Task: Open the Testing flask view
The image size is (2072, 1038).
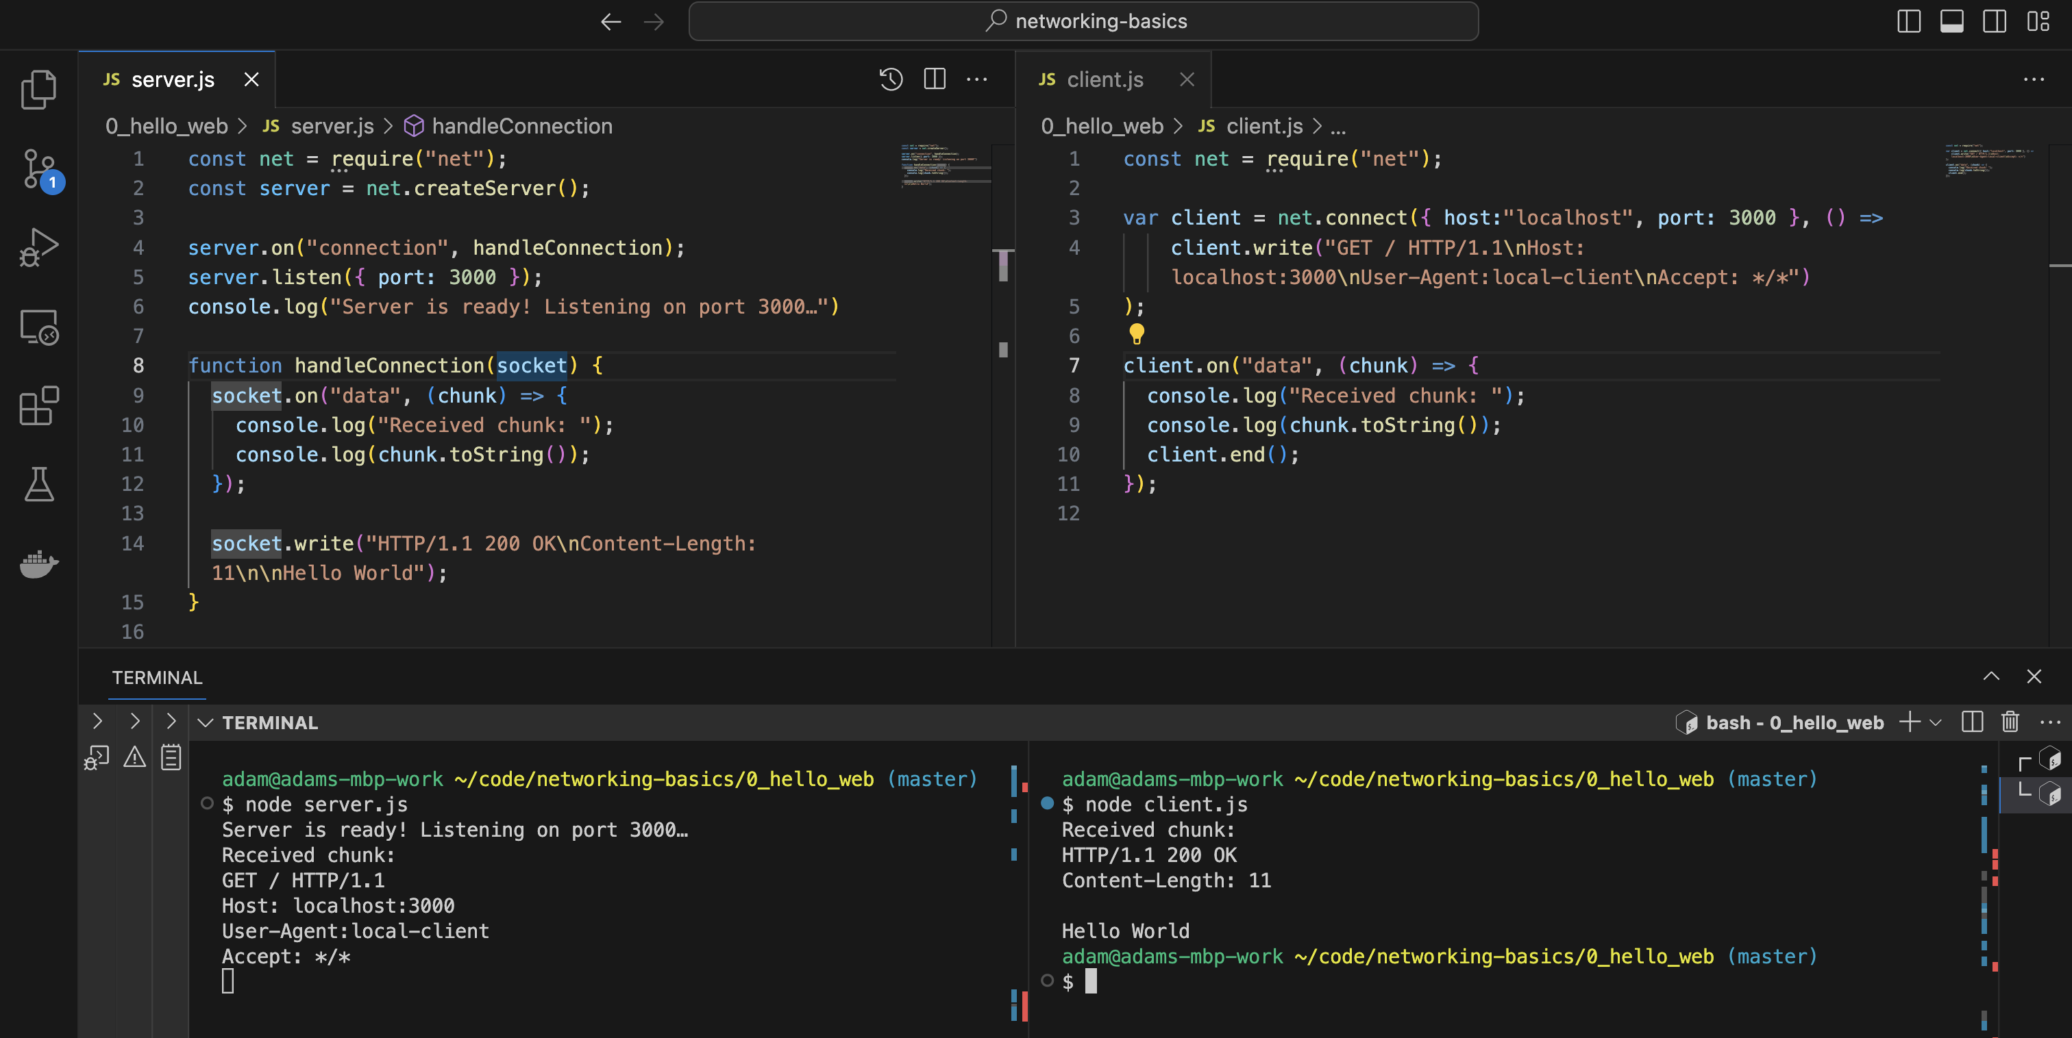Action: 38,484
